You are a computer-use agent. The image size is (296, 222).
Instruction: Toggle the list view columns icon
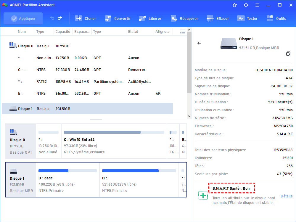(x=183, y=31)
